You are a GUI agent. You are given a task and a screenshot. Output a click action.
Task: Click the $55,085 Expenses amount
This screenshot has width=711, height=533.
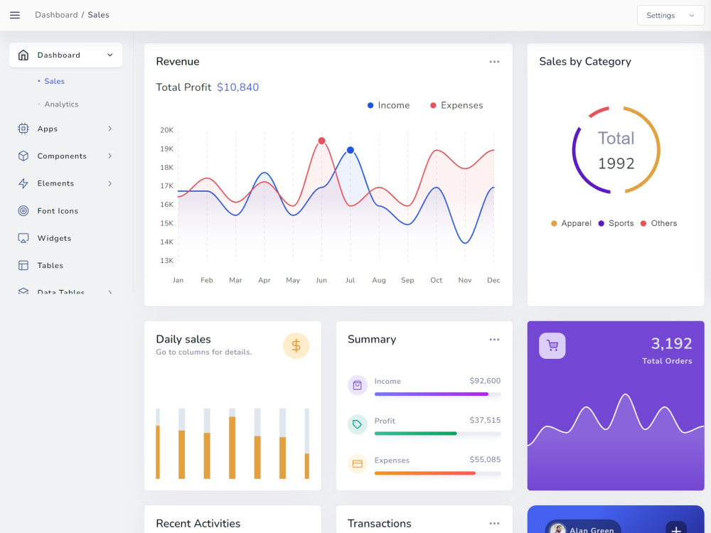(485, 460)
